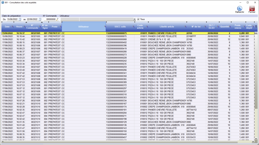
Task: Select the row with SSCC ending 0068
Action: point(116,40)
